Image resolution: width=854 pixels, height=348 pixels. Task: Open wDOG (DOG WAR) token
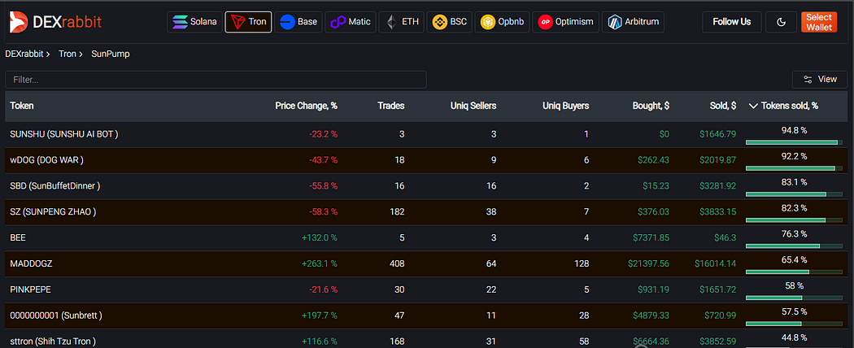[x=47, y=160]
